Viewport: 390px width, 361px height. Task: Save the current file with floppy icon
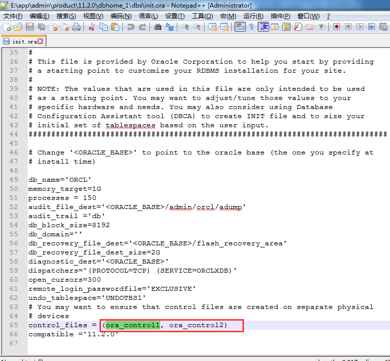click(30, 27)
